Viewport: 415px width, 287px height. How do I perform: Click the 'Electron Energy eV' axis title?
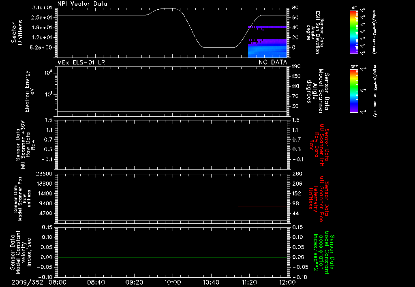(29, 91)
